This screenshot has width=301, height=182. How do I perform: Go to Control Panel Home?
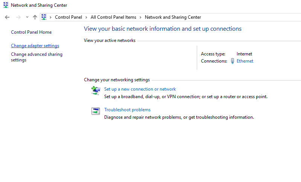pos(31,32)
